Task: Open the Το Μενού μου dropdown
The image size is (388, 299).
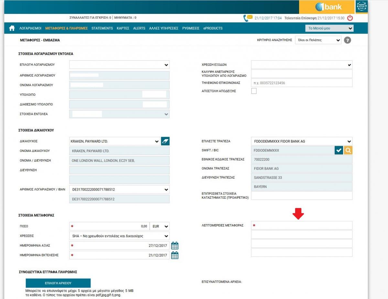Action: click(x=329, y=28)
